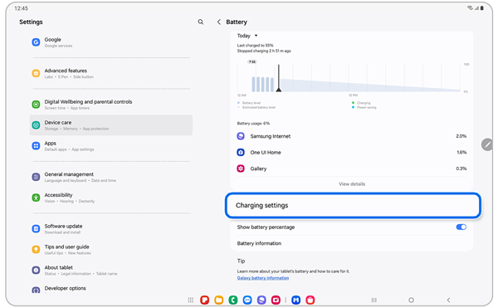This screenshot has width=498, height=308.
Task: Expand the Today period dropdown
Action: (247, 36)
